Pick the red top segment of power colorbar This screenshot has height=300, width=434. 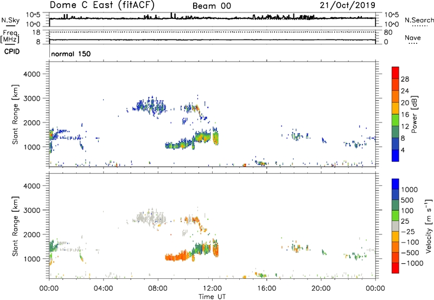[395, 73]
